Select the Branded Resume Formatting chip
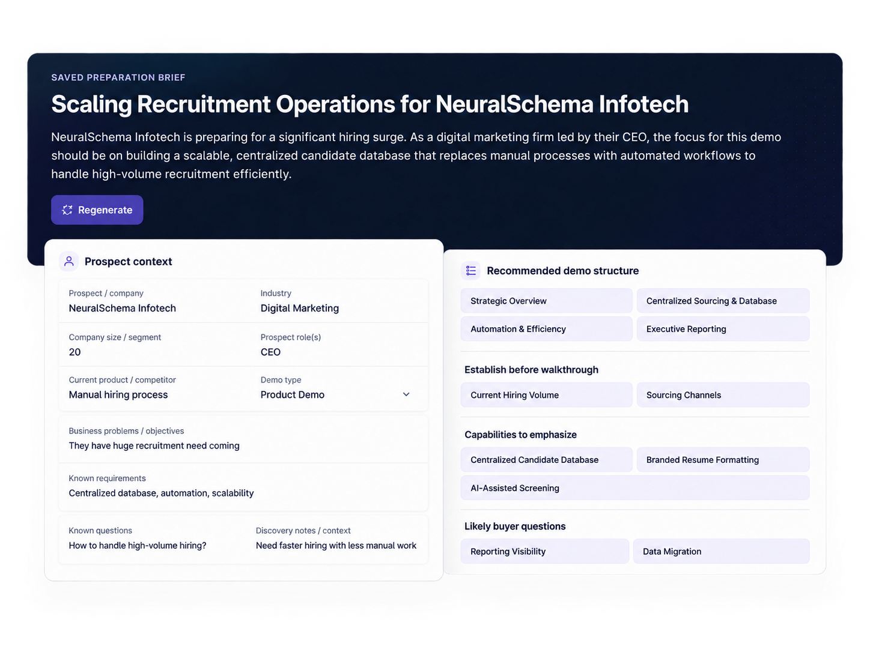This screenshot has height=652, width=870. 723,460
